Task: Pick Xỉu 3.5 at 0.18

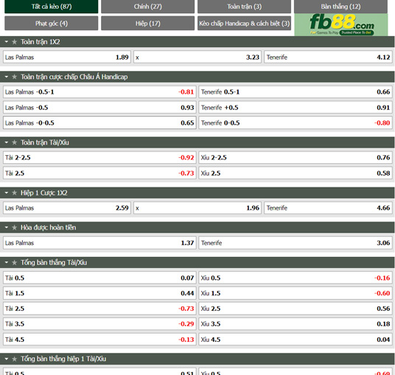Action: click(296, 324)
